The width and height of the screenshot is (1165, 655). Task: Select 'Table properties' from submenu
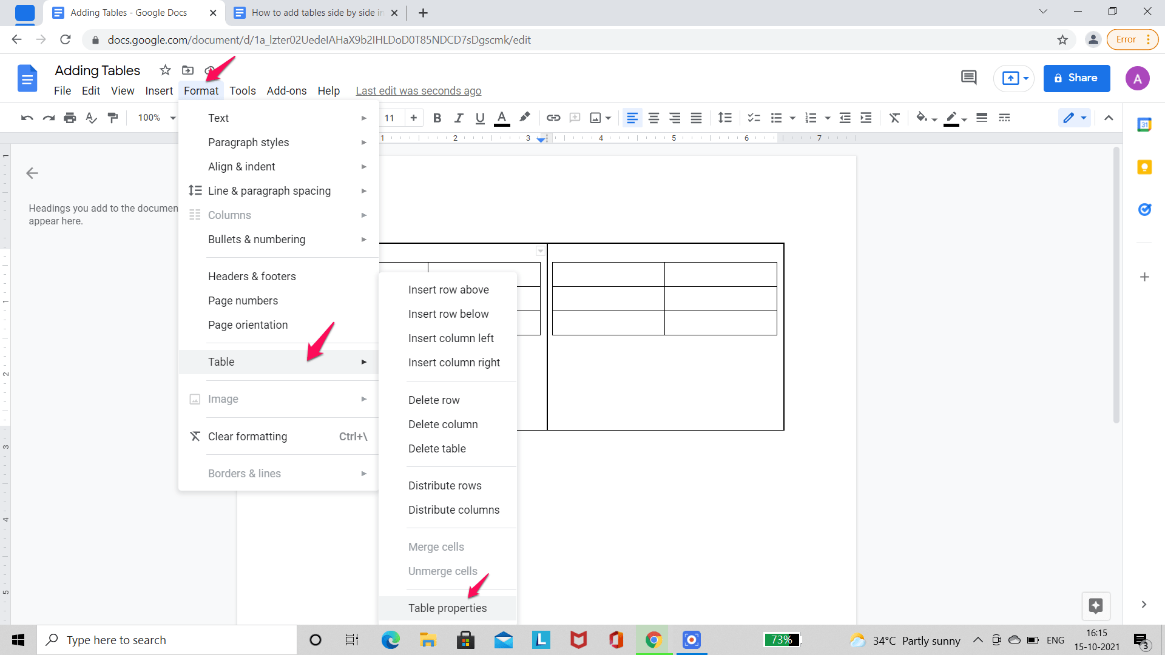(447, 608)
